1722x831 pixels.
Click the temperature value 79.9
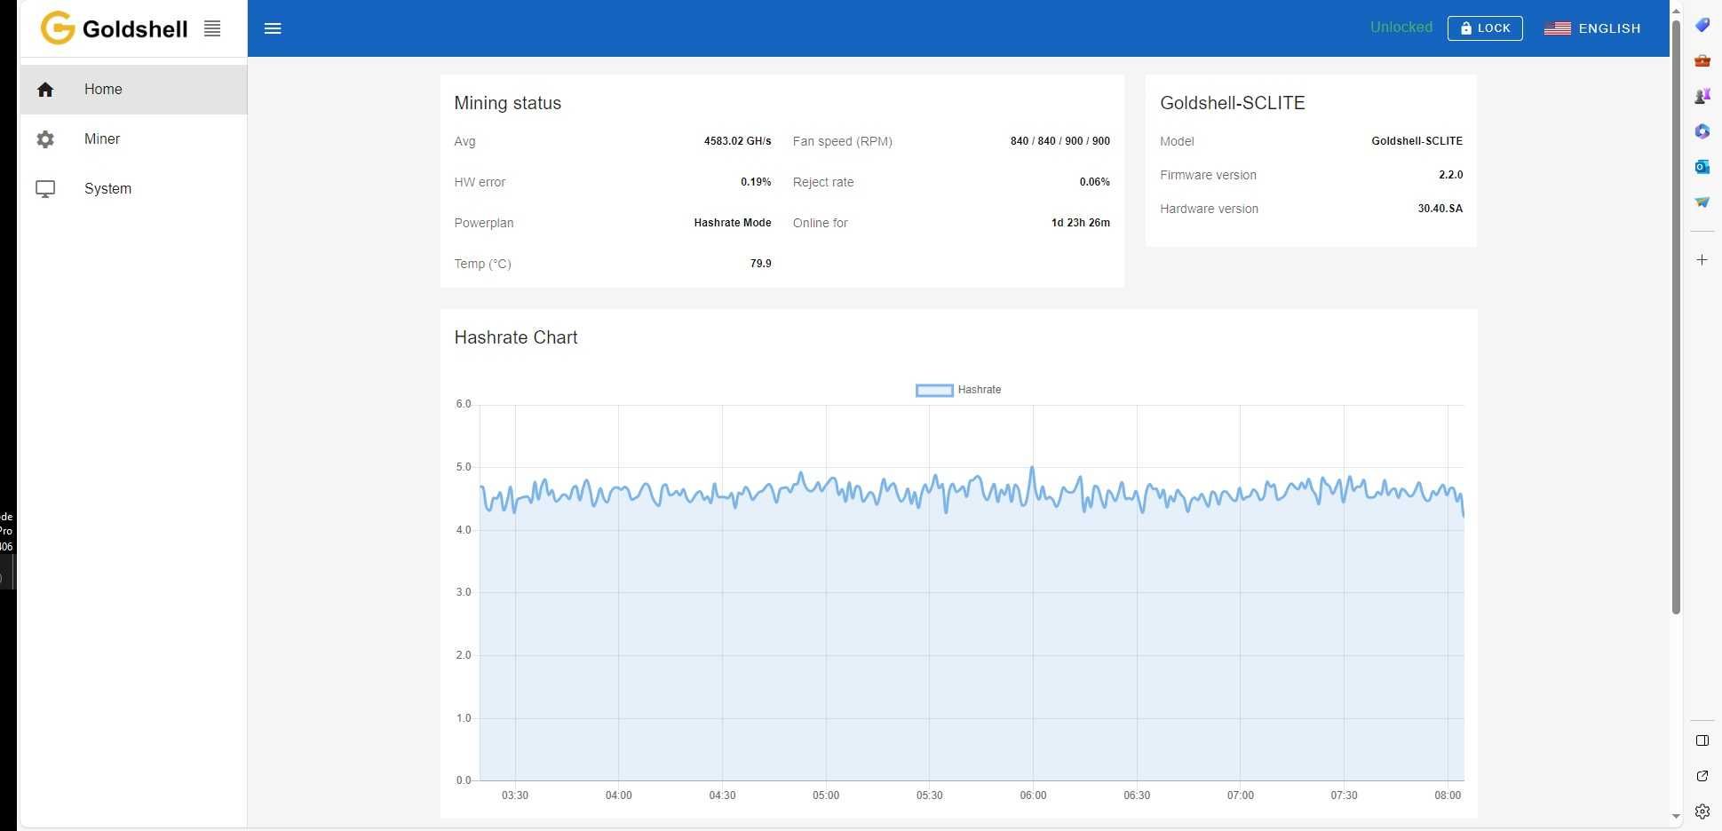pyautogui.click(x=761, y=264)
